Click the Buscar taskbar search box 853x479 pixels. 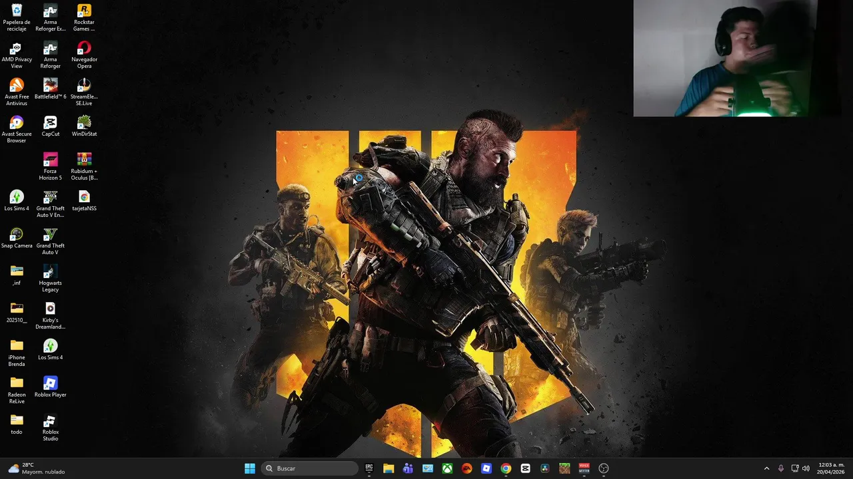pos(309,468)
